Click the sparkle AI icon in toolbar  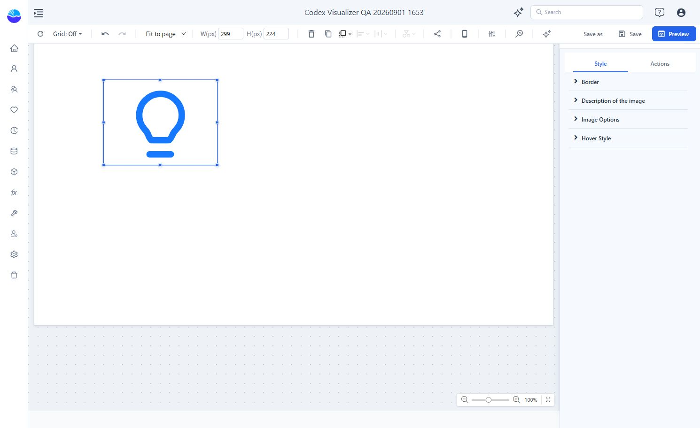coord(546,34)
